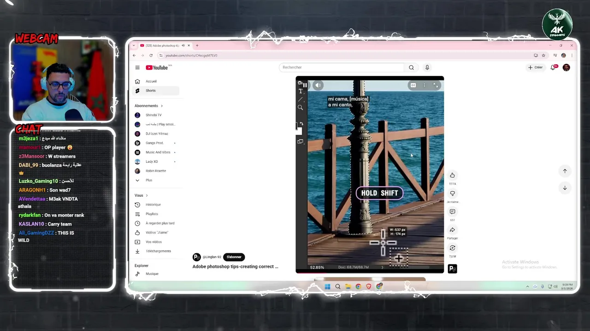This screenshot has height=331, width=590.
Task: Bookmark the page with star icon
Action: tap(543, 56)
